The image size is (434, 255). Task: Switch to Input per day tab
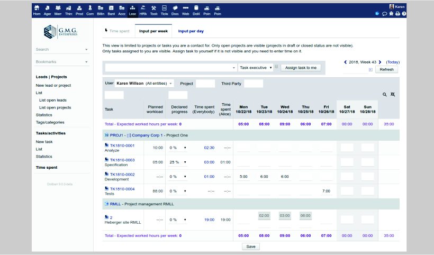click(x=191, y=31)
